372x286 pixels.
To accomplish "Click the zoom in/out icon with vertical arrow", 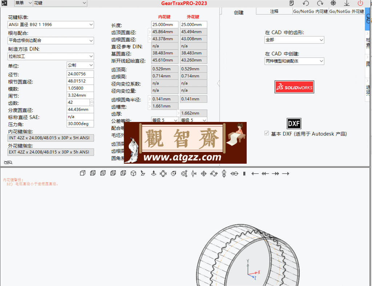I will click(184, 174).
